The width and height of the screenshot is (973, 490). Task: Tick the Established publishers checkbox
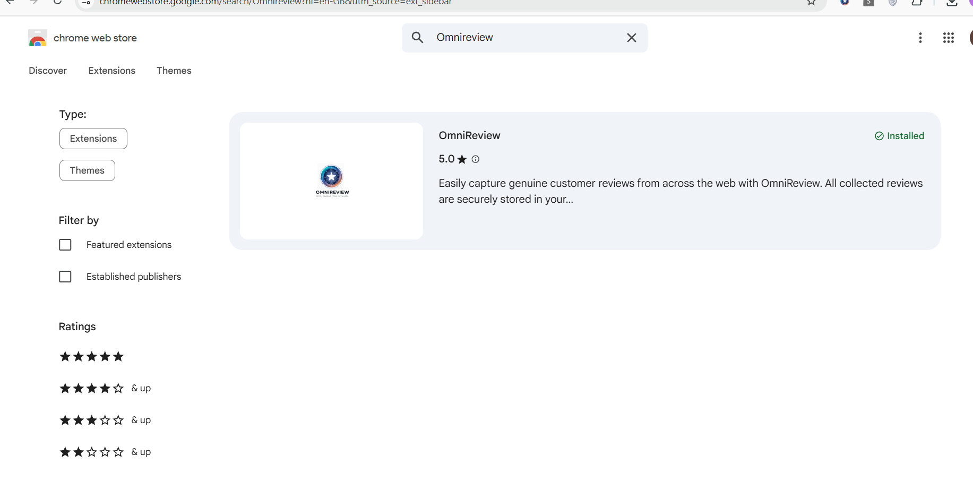(x=65, y=277)
